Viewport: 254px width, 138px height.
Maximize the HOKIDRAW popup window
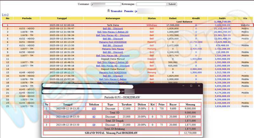coord(191,86)
